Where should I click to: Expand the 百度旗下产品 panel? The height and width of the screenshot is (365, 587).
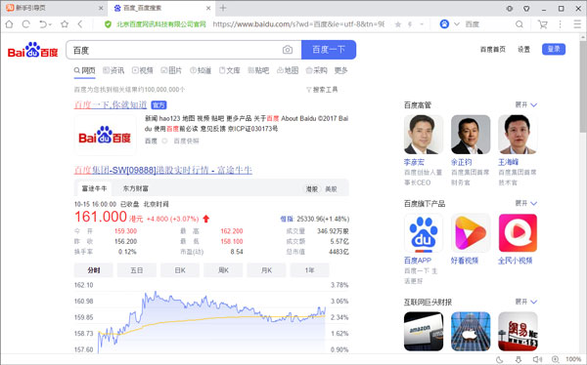point(526,203)
